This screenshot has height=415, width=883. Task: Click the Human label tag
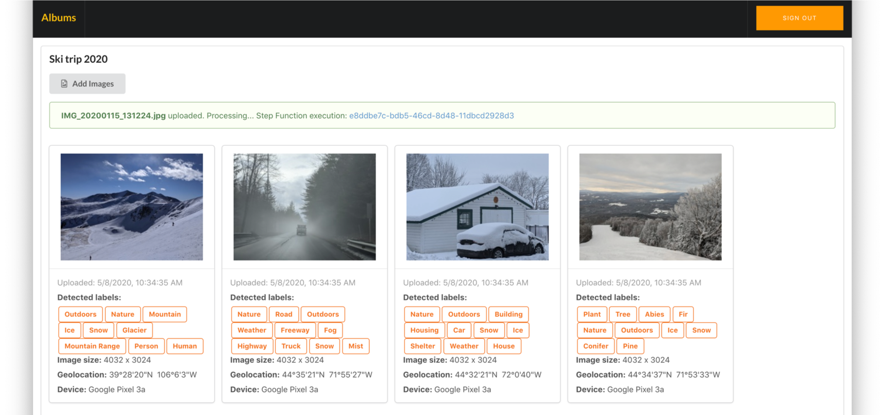coord(185,346)
